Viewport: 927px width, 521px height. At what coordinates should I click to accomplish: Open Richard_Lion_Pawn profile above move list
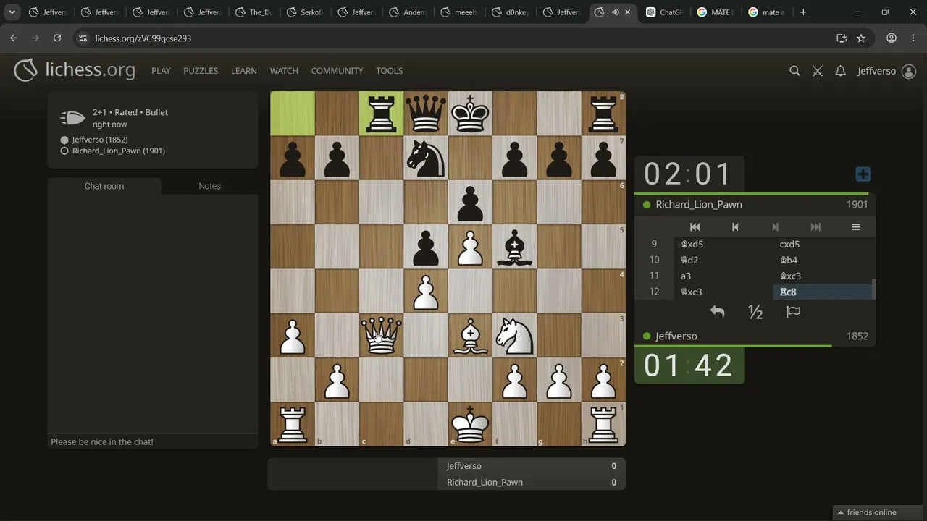pos(699,205)
